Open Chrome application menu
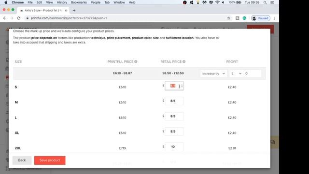The height and width of the screenshot is (174, 309). [17, 2]
